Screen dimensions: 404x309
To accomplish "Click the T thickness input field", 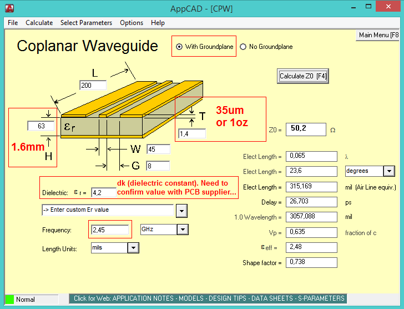I will 192,133.
